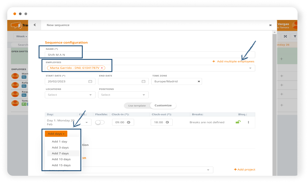Viewport: 308px width, 183px height.
Task: Expand the Locations dropdown
Action: (x=70, y=95)
